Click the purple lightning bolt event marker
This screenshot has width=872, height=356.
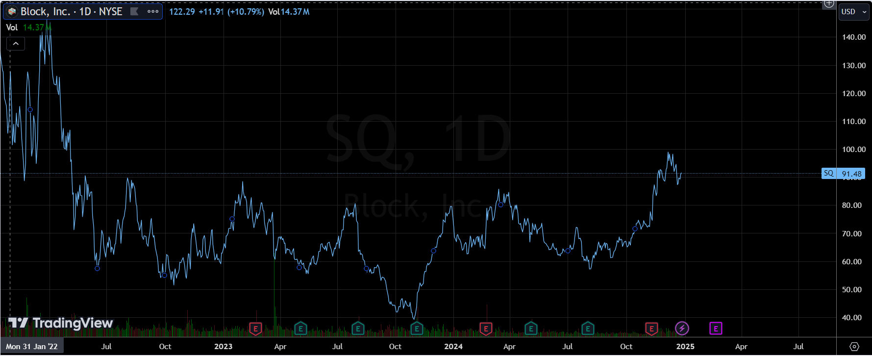682,328
